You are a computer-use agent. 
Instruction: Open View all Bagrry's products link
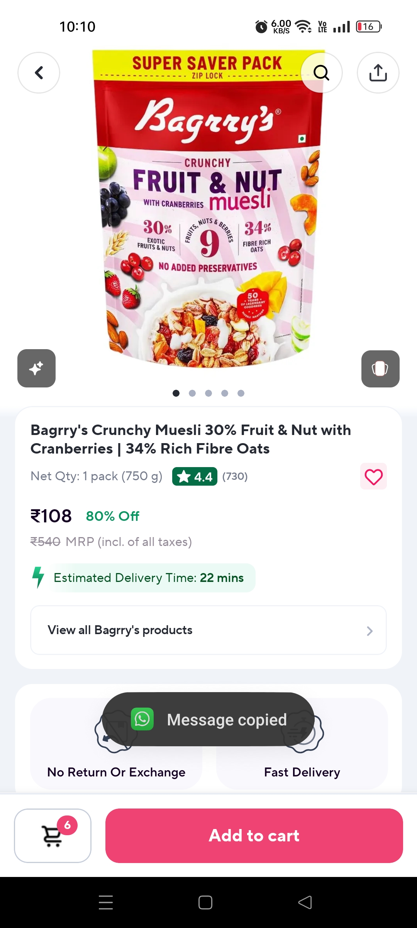point(120,630)
